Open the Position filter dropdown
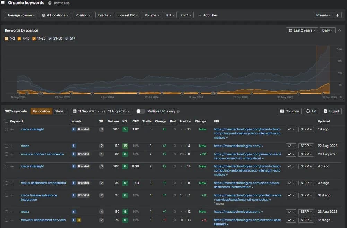This screenshot has width=347, height=228. [x=83, y=15]
